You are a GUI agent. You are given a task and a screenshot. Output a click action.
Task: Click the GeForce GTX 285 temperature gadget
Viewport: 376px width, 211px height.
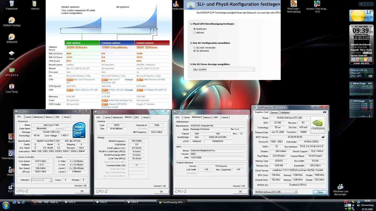[361, 73]
